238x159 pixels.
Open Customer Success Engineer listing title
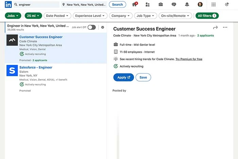coord(41,37)
